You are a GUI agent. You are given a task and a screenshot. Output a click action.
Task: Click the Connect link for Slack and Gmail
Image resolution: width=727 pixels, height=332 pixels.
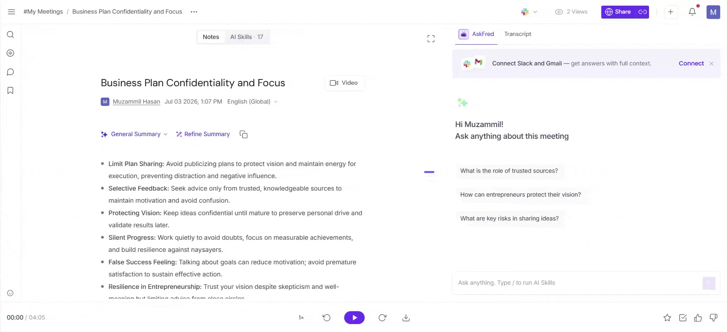point(691,64)
